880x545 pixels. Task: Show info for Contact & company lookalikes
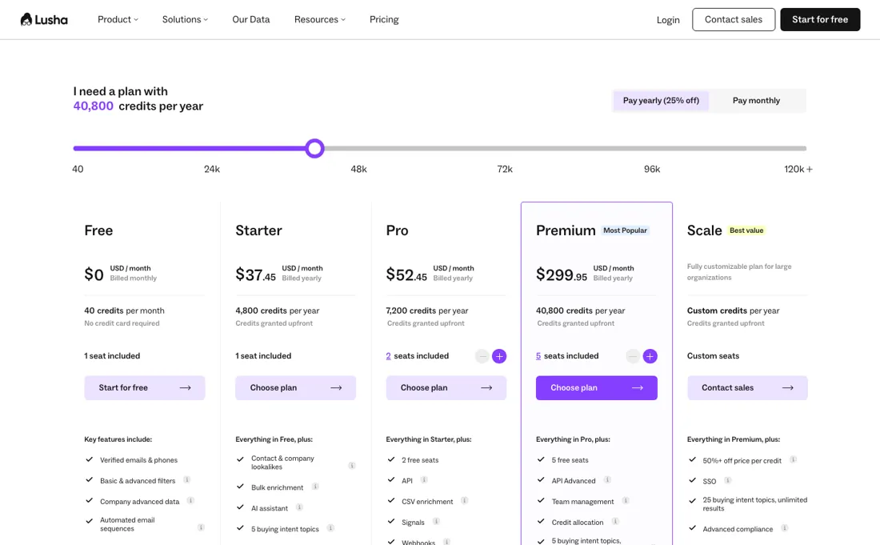click(352, 465)
